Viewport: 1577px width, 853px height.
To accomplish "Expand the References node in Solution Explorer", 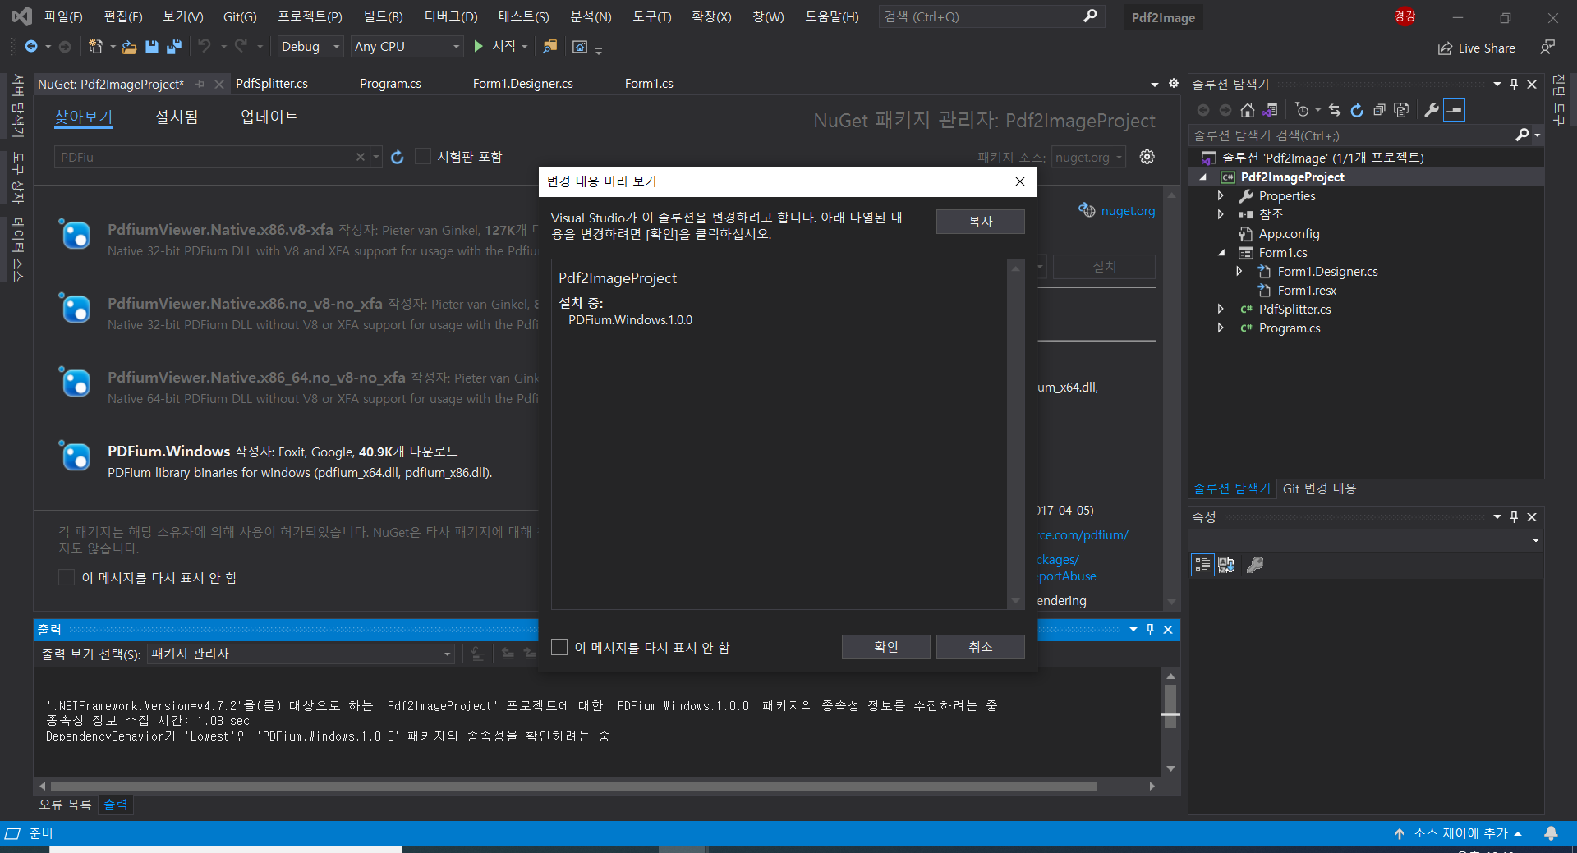I will pos(1221,214).
